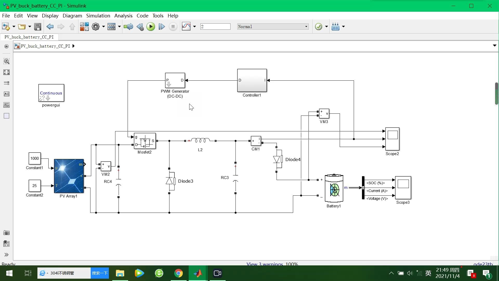Click the Fit to View palette icon
Screen dimensions: 499x281
6,72
